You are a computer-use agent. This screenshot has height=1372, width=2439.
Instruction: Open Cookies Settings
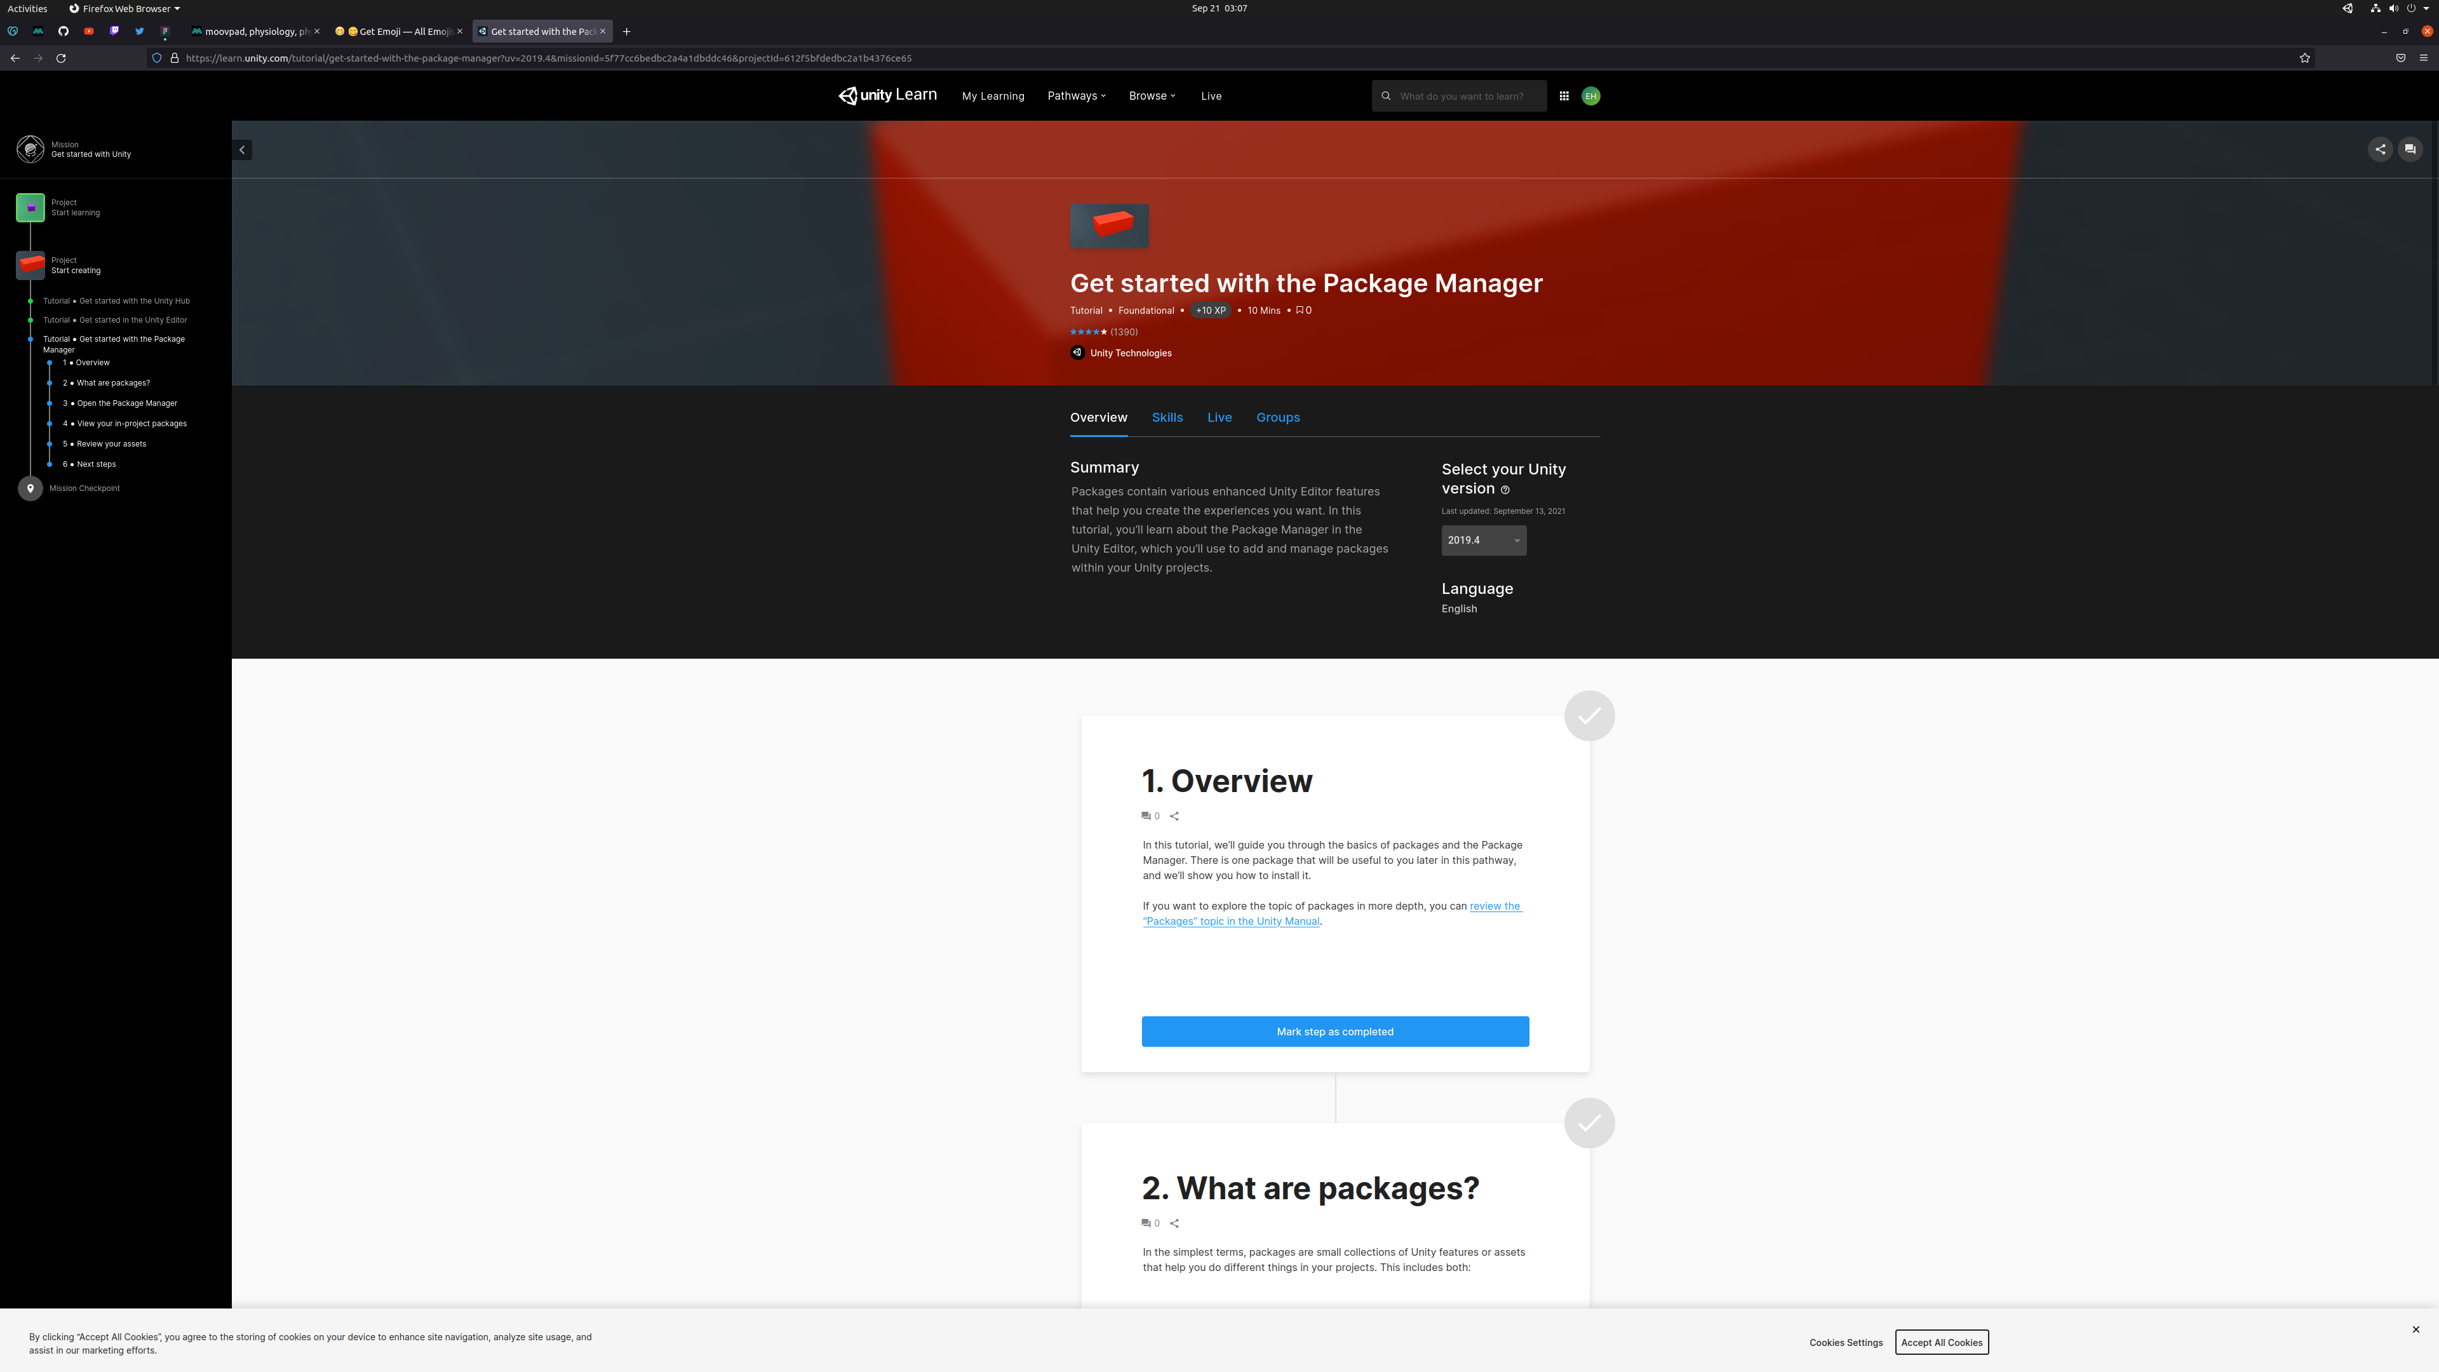pos(1845,1342)
